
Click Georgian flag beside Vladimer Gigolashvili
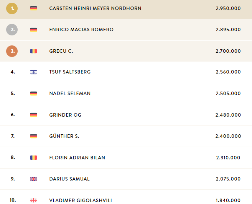pos(33,200)
